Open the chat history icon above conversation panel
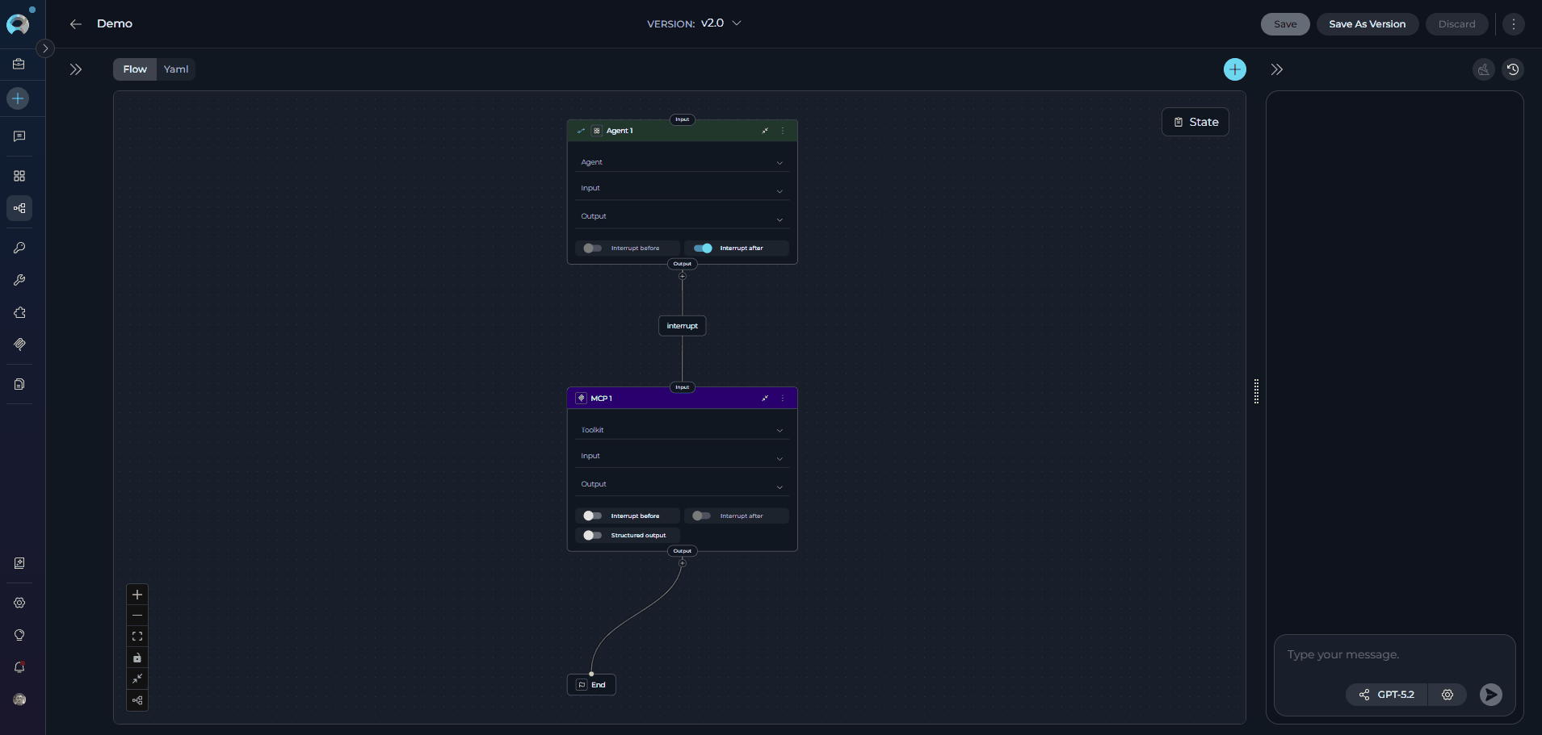Viewport: 1542px width, 735px height. (1513, 69)
